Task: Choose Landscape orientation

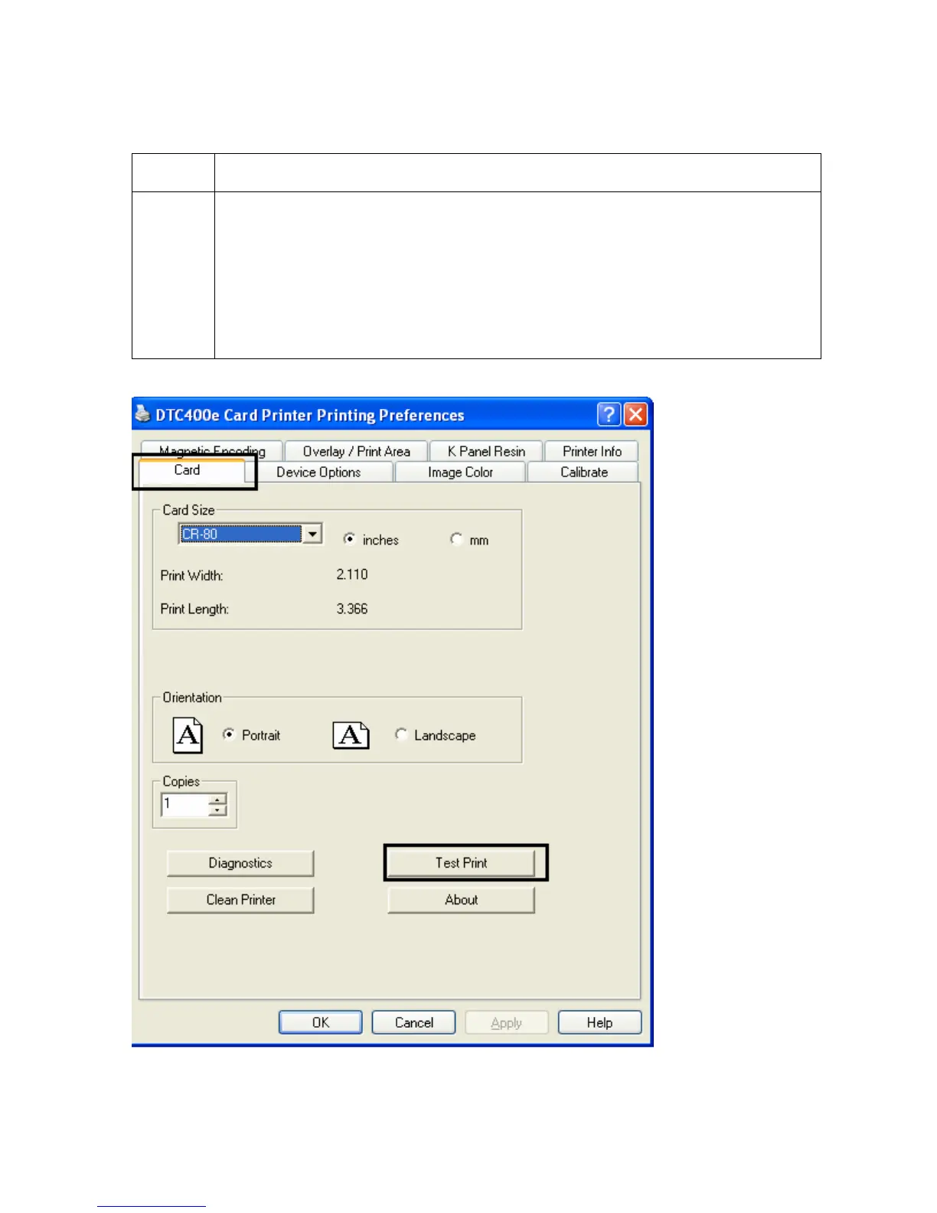Action: click(400, 734)
